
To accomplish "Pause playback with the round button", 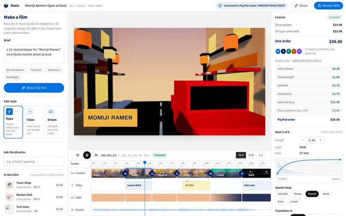I will point(87,155).
